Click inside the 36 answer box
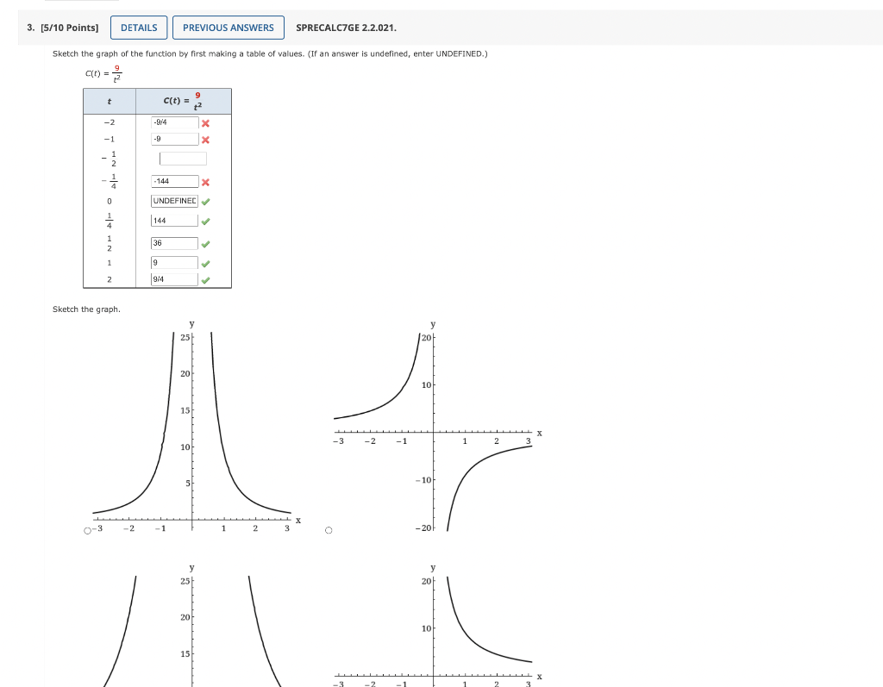This screenshot has height=687, width=883. tap(173, 243)
